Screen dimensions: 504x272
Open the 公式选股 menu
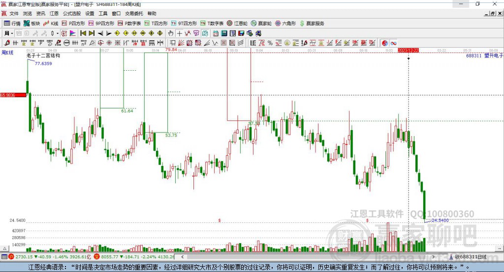click(x=72, y=13)
